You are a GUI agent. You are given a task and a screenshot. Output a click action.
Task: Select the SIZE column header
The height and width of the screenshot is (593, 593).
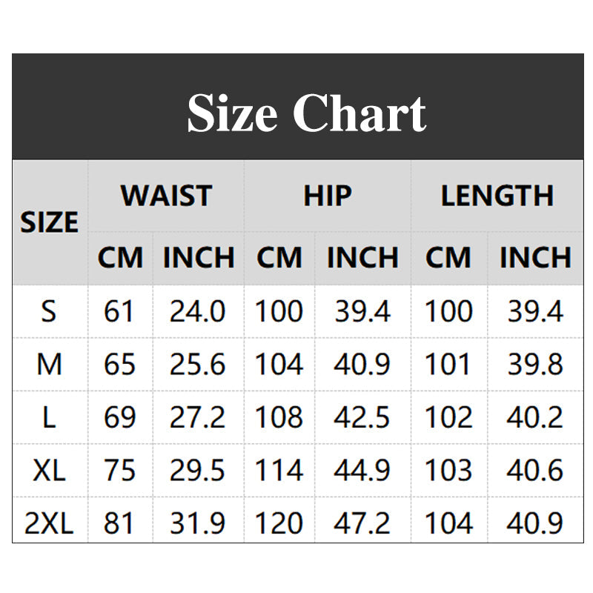coord(49,222)
